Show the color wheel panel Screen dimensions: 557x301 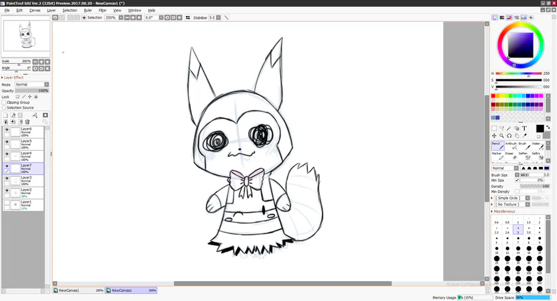click(x=494, y=17)
